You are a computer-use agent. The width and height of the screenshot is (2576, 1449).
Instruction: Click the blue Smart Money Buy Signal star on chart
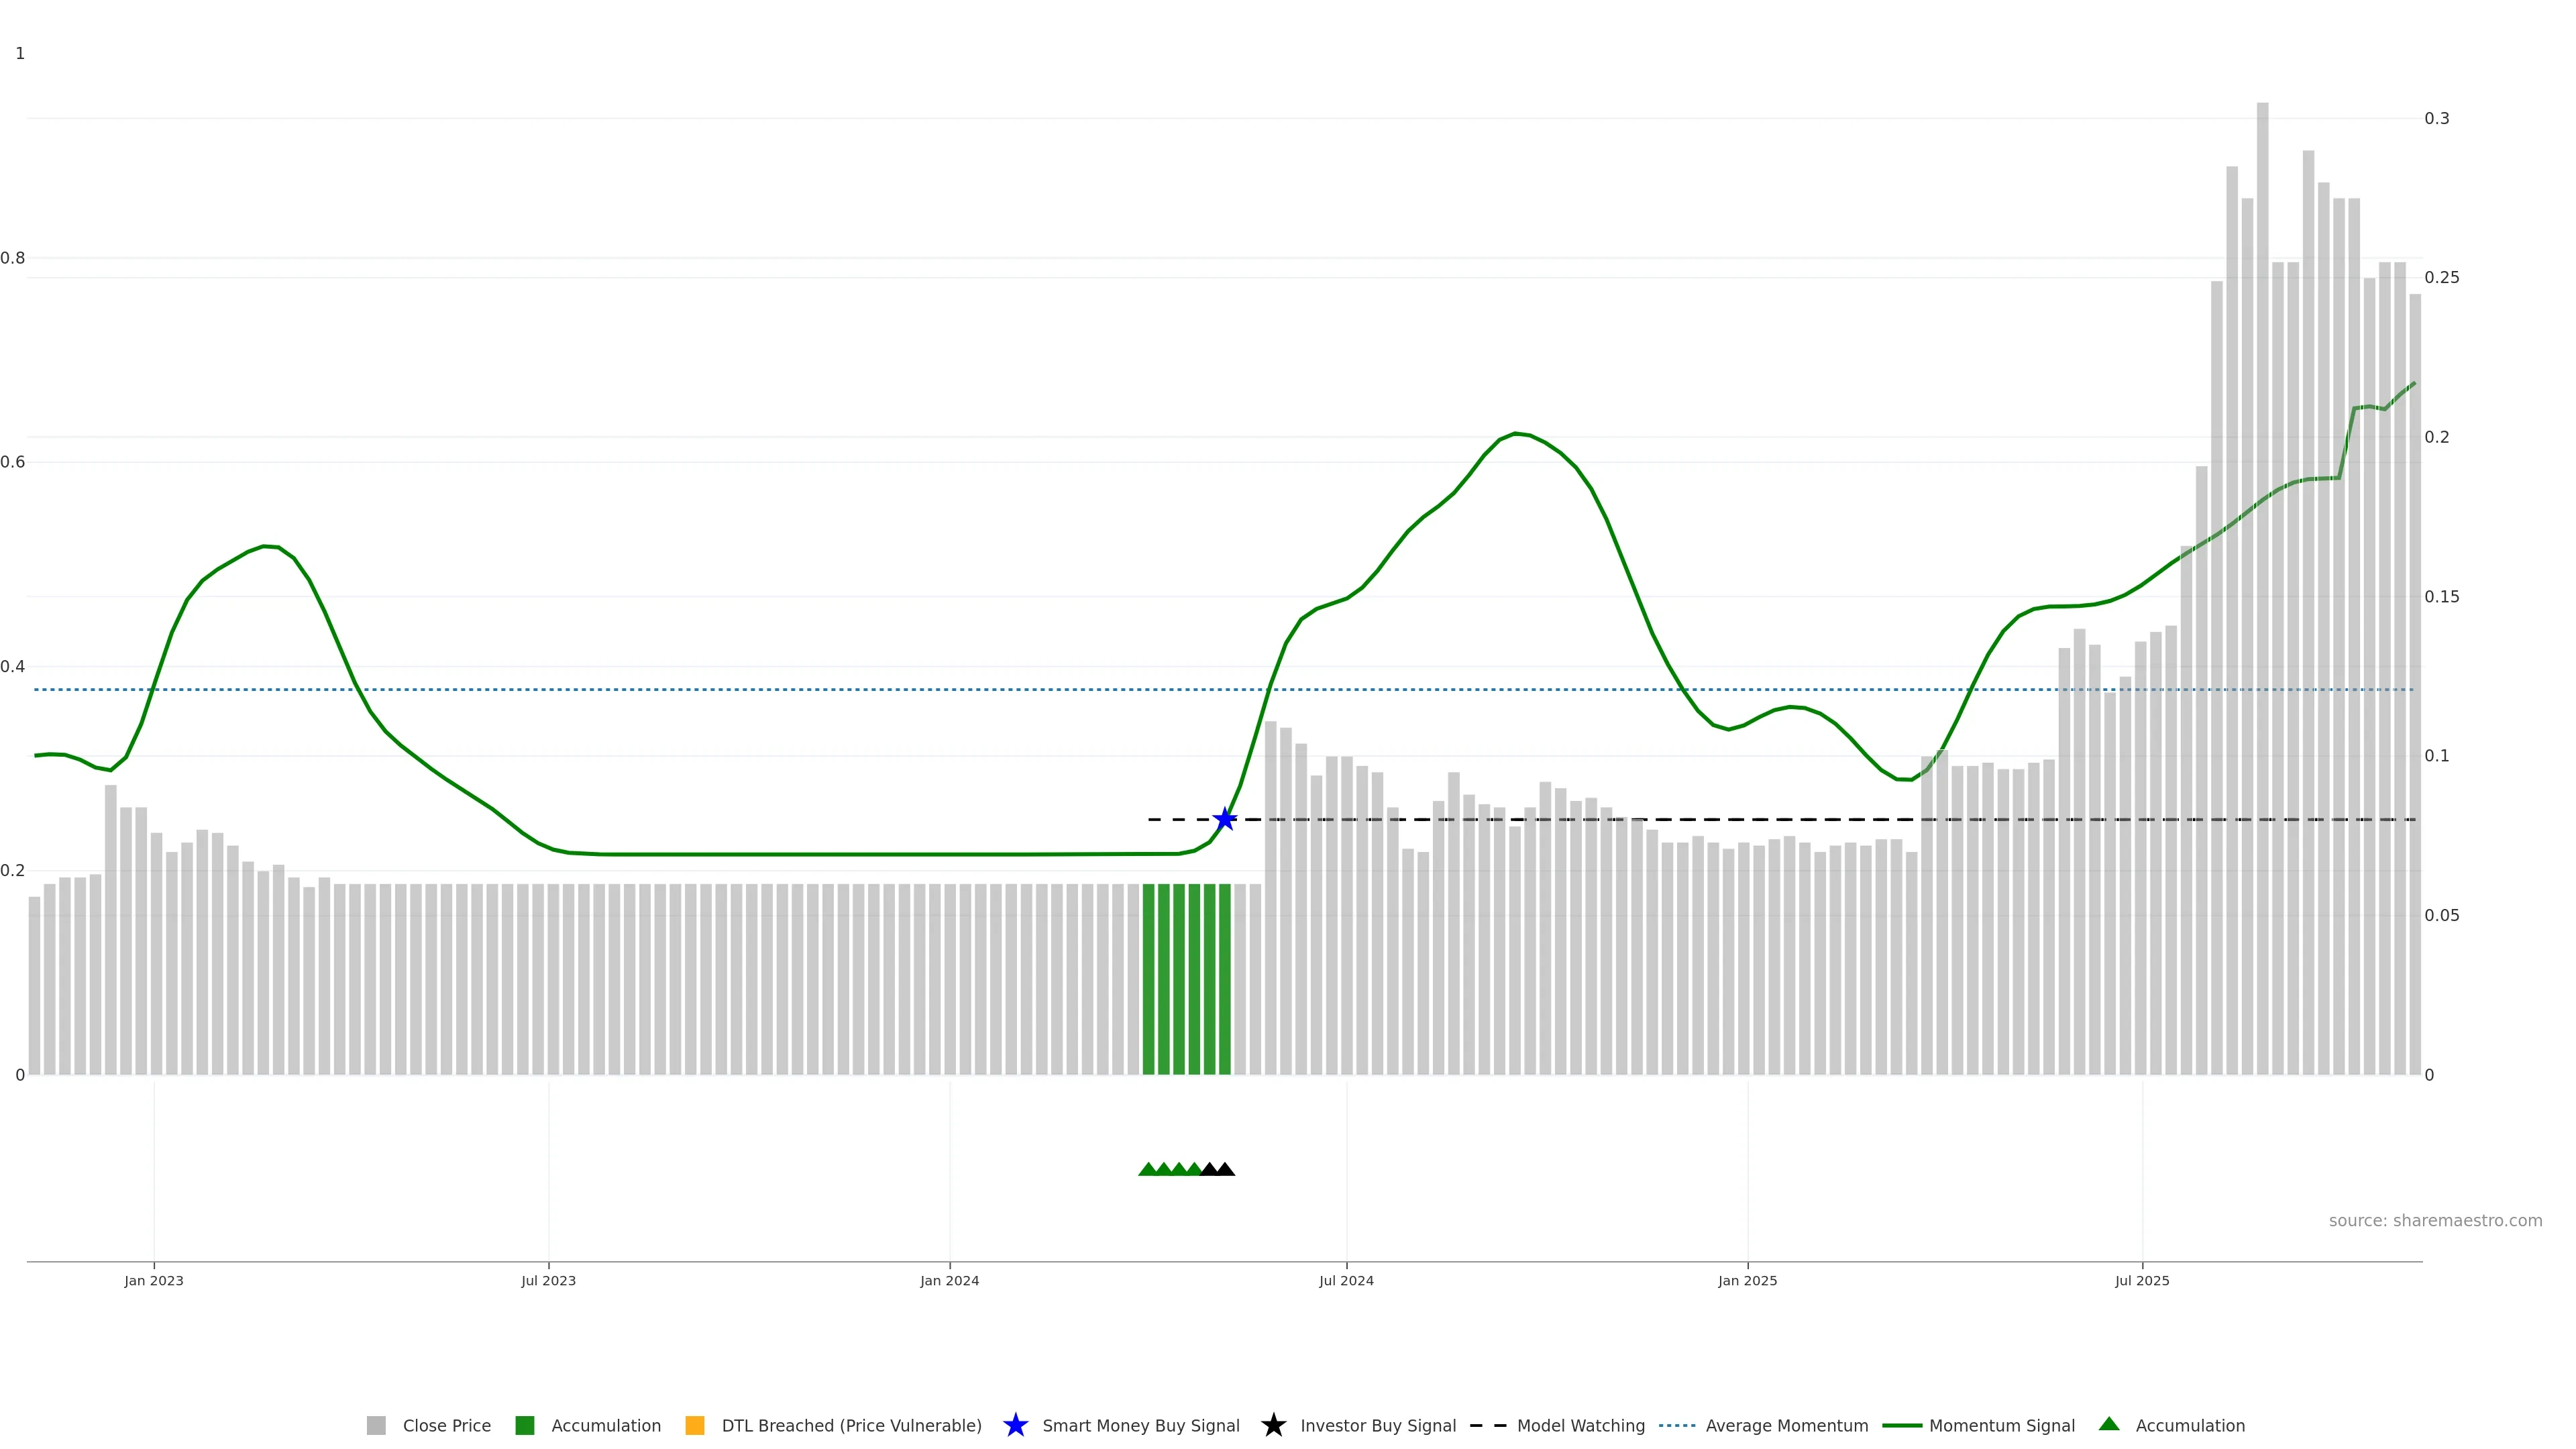click(x=1224, y=819)
